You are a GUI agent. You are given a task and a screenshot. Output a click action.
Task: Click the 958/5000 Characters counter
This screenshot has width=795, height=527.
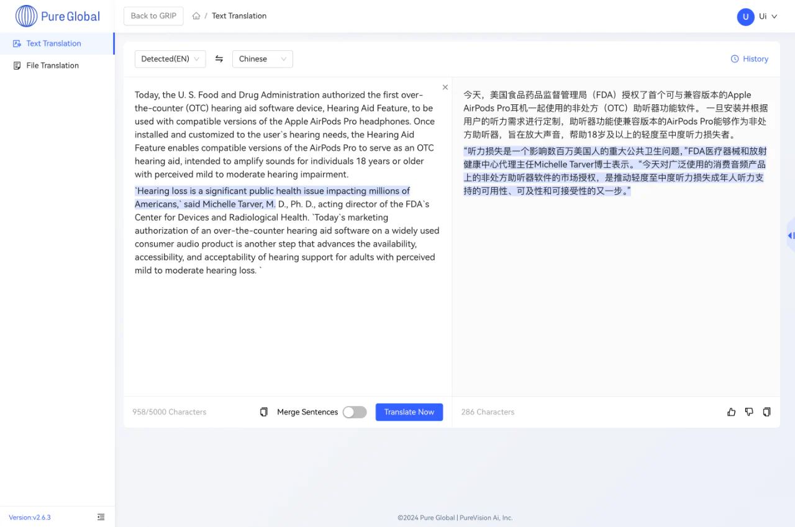[169, 412]
